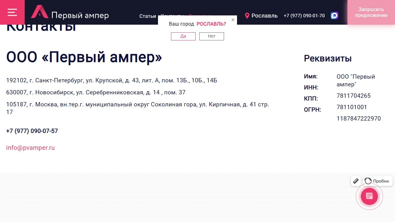Click the info@pvamper.ru email link
Screen dimensions: 395x222
pos(31,148)
